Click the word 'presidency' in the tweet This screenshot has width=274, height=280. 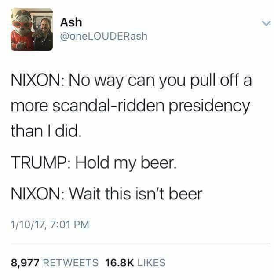tap(209, 107)
